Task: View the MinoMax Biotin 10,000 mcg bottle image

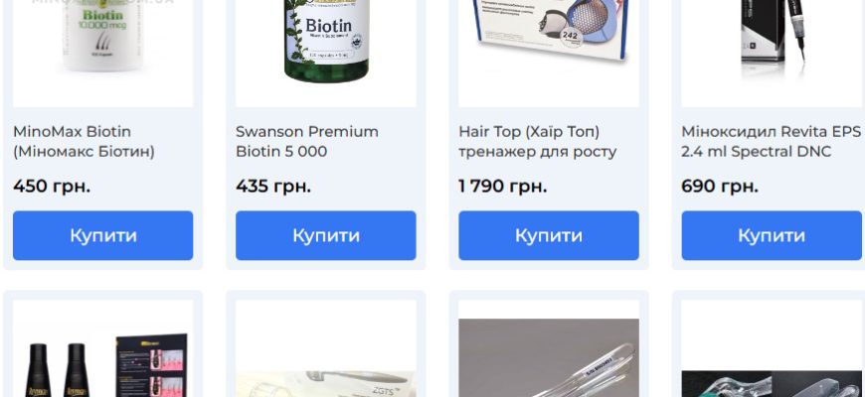Action: pyautogui.click(x=103, y=54)
